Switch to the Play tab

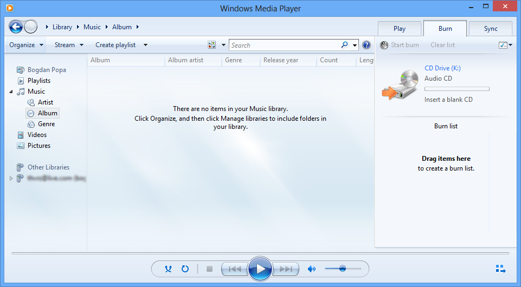click(x=400, y=29)
